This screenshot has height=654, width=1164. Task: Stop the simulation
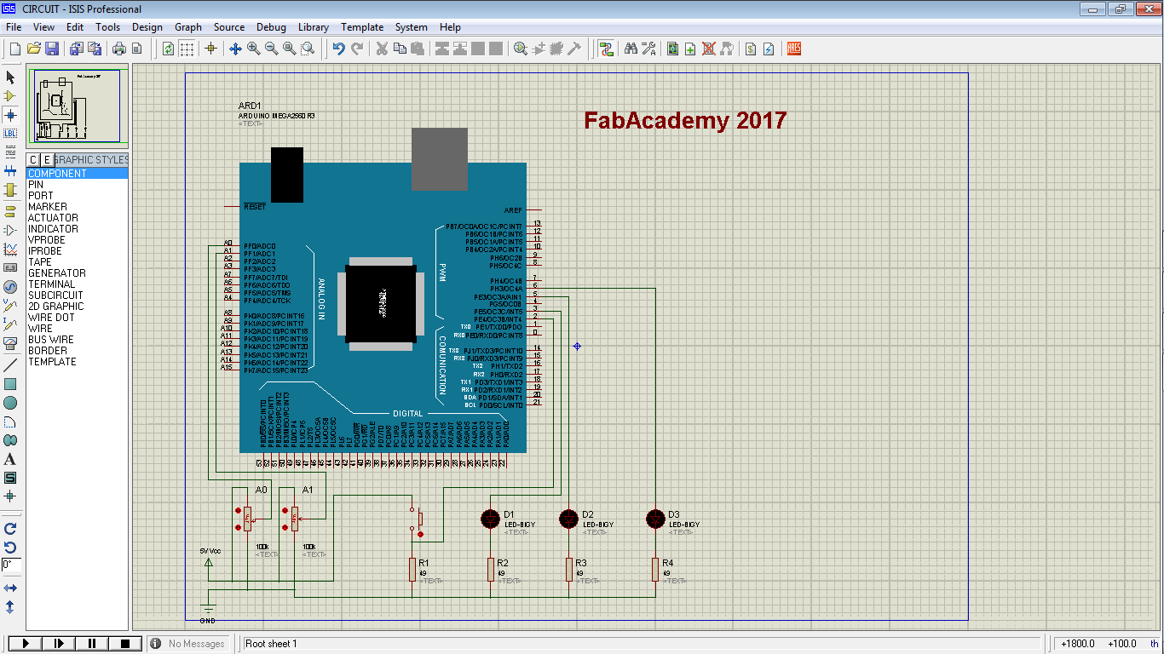click(x=124, y=644)
